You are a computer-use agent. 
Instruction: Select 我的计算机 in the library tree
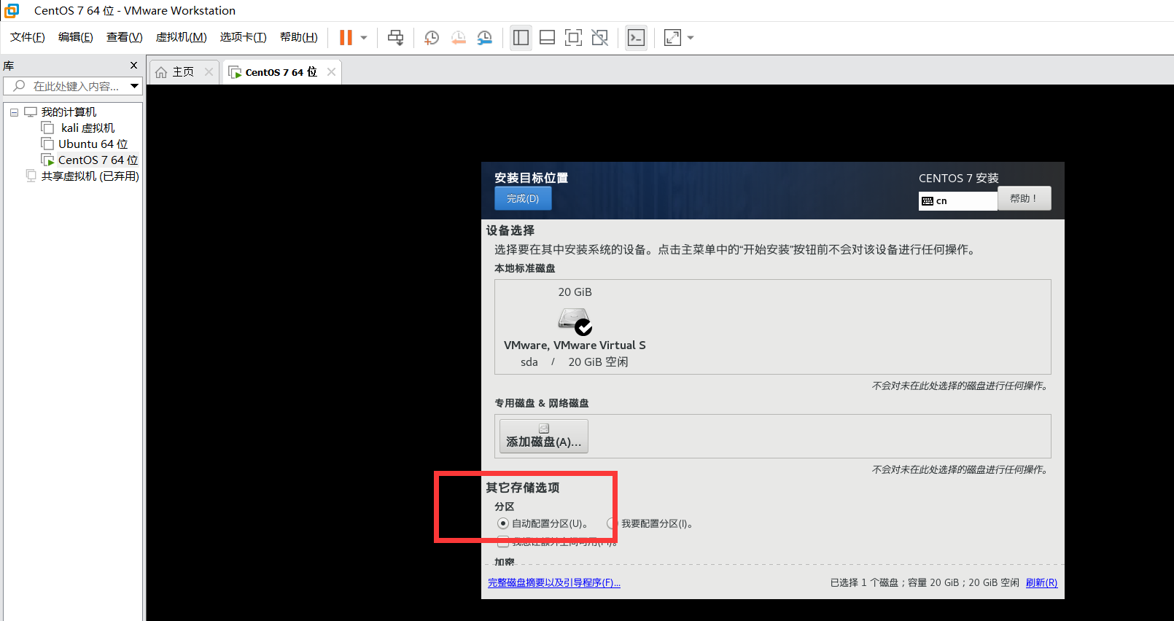[69, 112]
